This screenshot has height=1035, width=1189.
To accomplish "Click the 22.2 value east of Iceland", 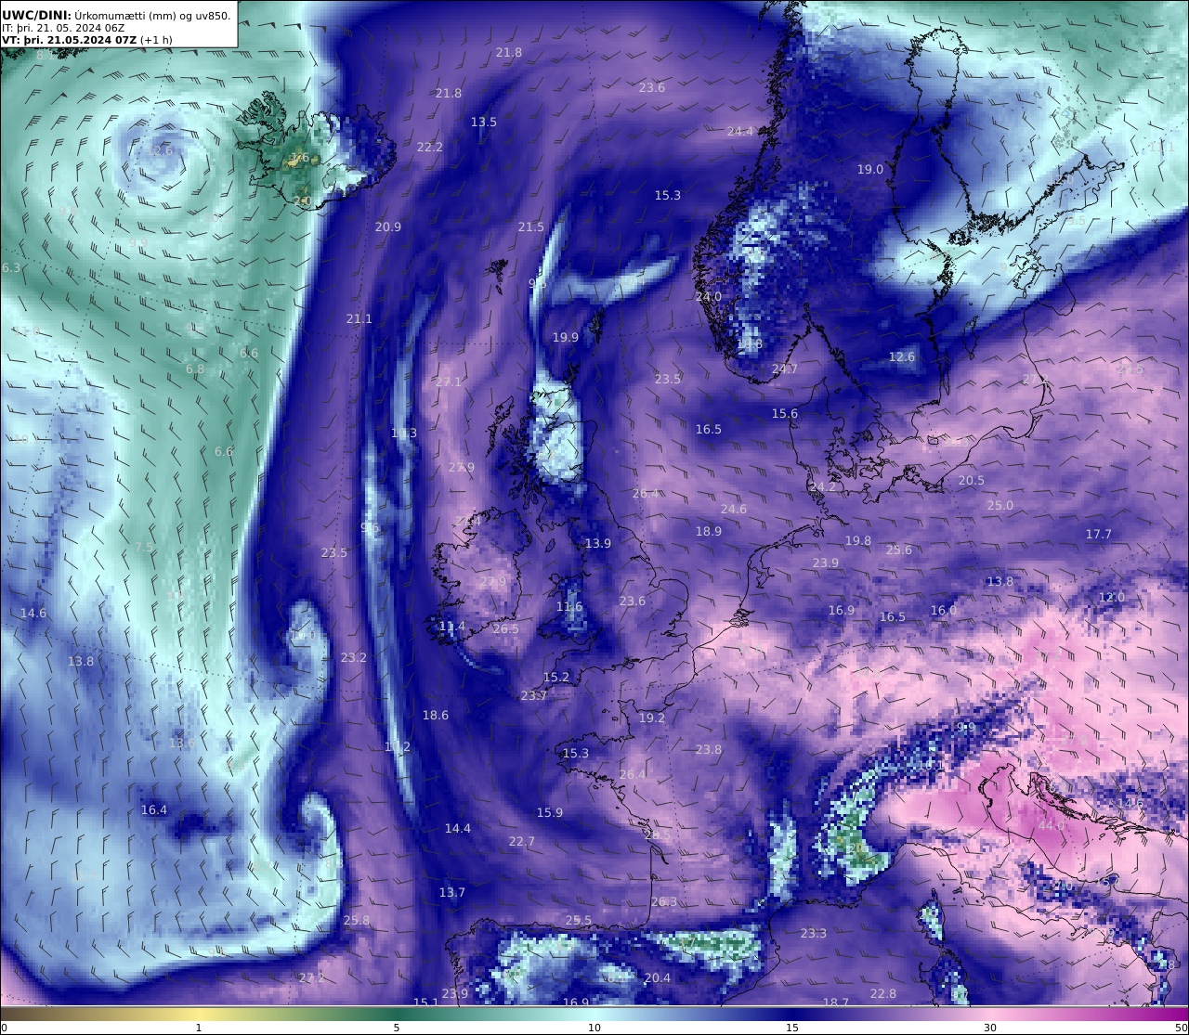I will pyautogui.click(x=430, y=148).
